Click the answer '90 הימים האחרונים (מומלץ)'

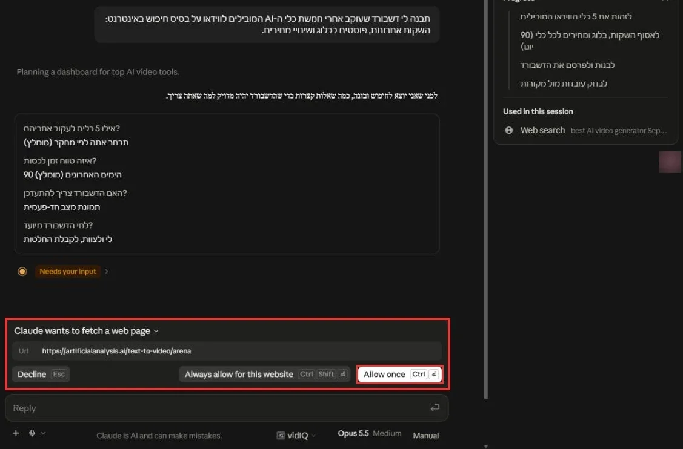73,174
